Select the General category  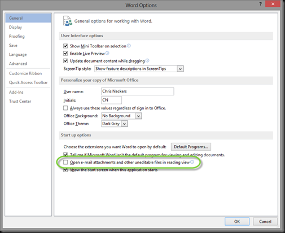(x=28, y=18)
